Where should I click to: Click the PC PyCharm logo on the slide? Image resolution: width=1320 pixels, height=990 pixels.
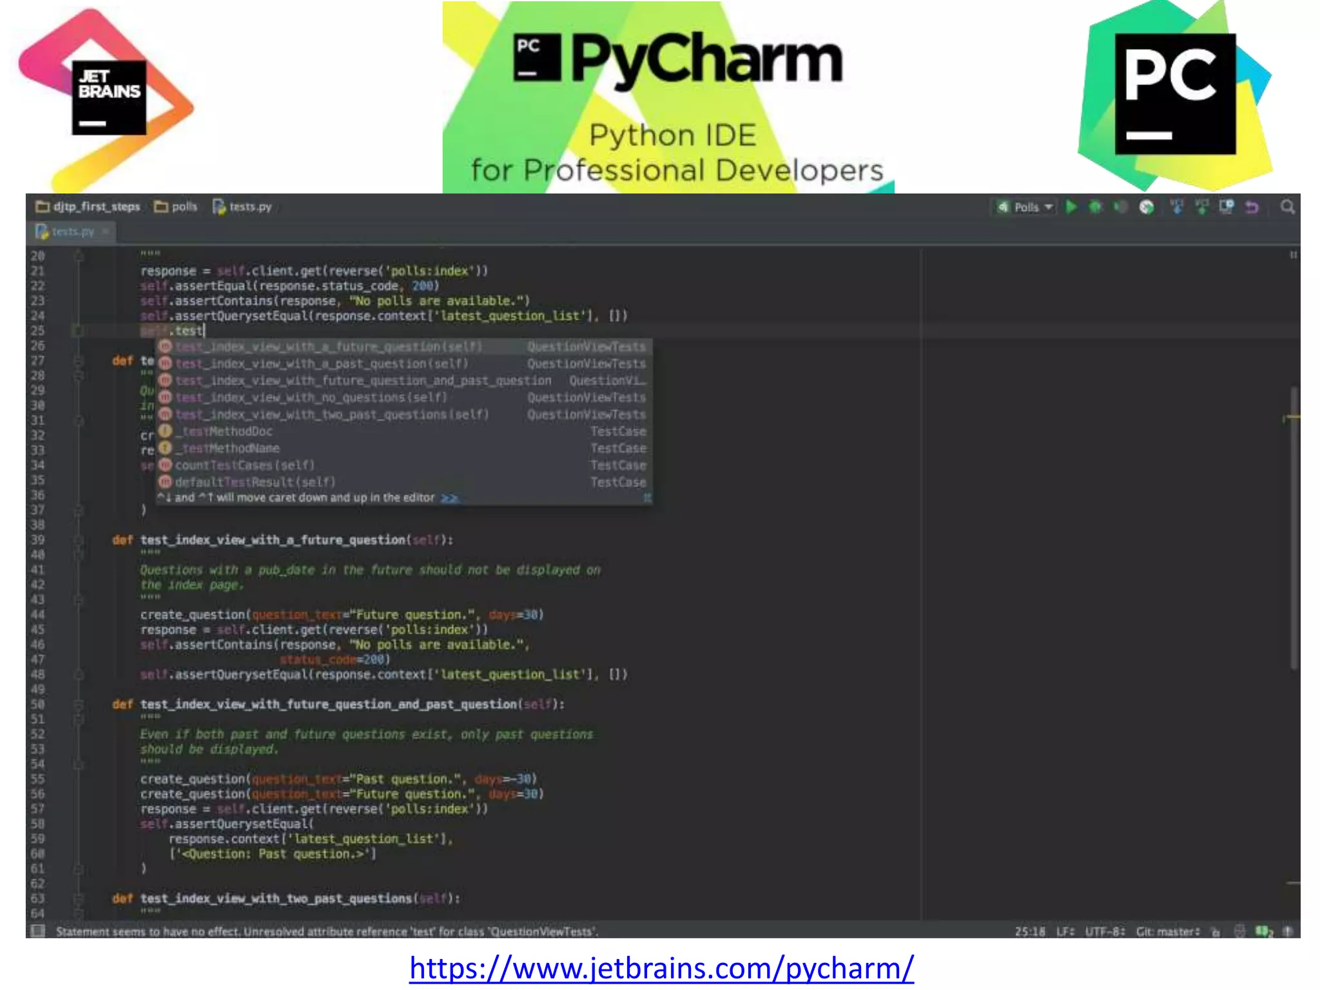1176,95
